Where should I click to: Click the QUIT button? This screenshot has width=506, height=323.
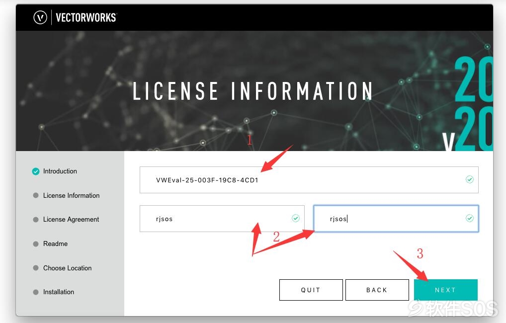[x=311, y=290]
